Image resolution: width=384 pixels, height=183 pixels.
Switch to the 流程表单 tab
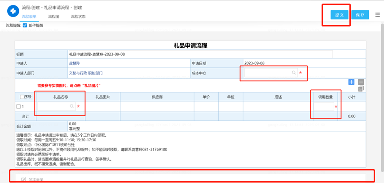click(x=29, y=17)
